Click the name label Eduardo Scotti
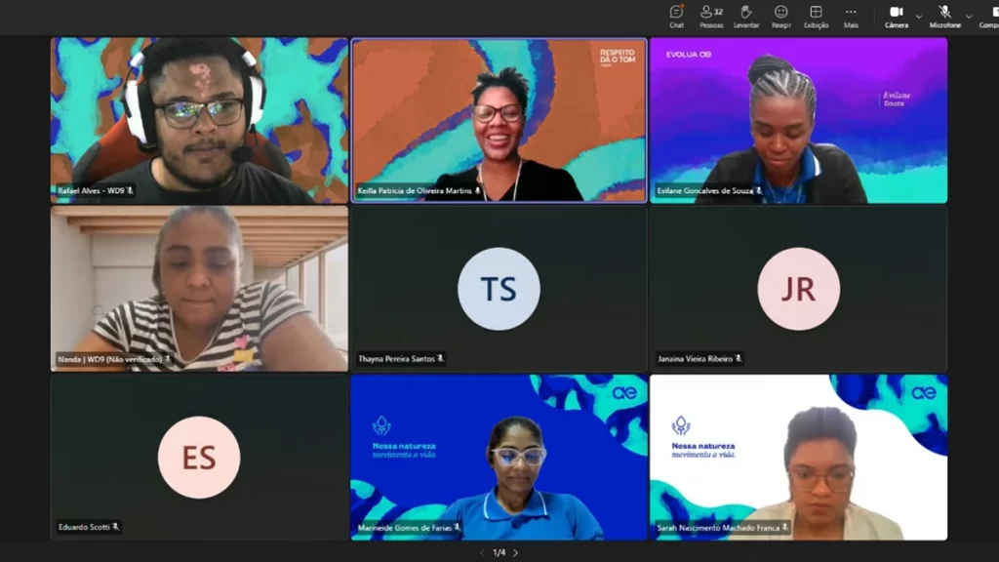 (x=84, y=527)
